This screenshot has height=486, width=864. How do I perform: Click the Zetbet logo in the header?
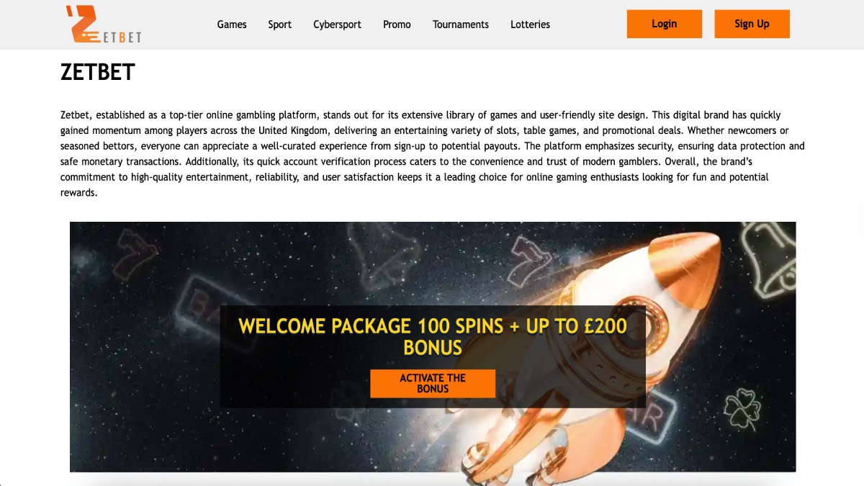[x=103, y=24]
